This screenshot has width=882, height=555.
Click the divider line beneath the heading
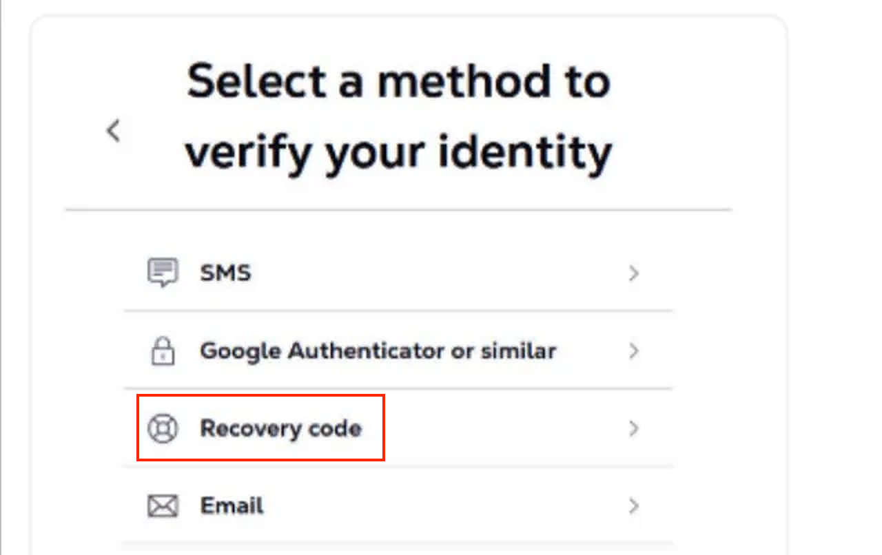pos(398,209)
